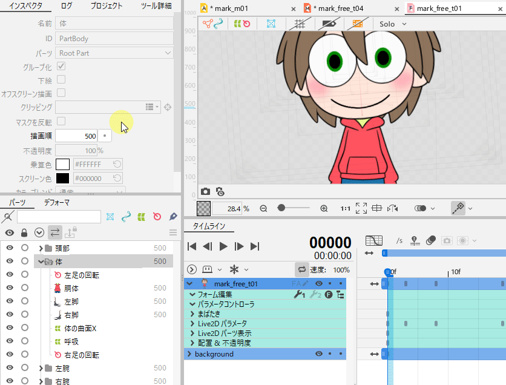Click the play button in timeline
This screenshot has width=506, height=385.
click(223, 246)
